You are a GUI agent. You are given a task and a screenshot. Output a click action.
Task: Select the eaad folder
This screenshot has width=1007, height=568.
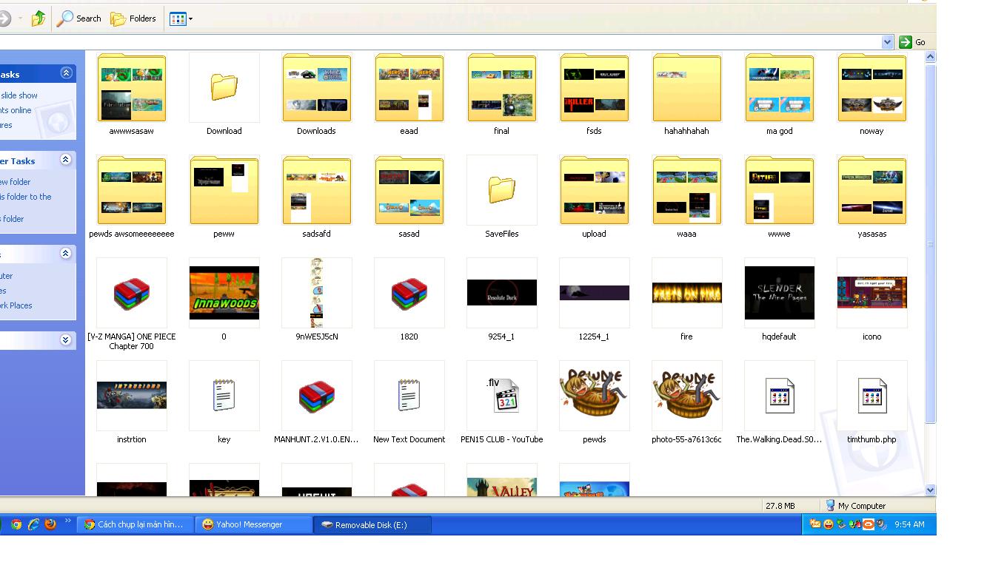(x=409, y=95)
